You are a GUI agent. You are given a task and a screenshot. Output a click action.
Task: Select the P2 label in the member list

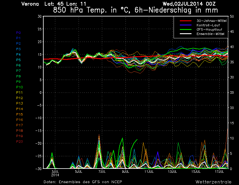19,43
